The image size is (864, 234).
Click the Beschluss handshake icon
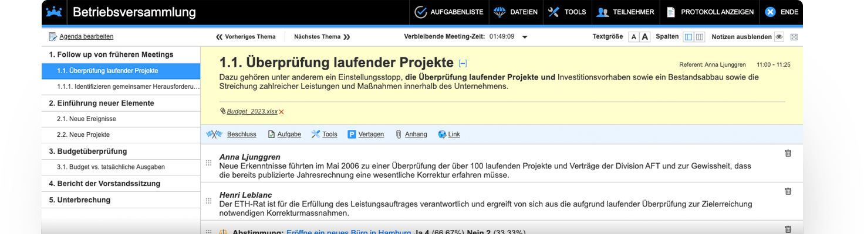214,134
